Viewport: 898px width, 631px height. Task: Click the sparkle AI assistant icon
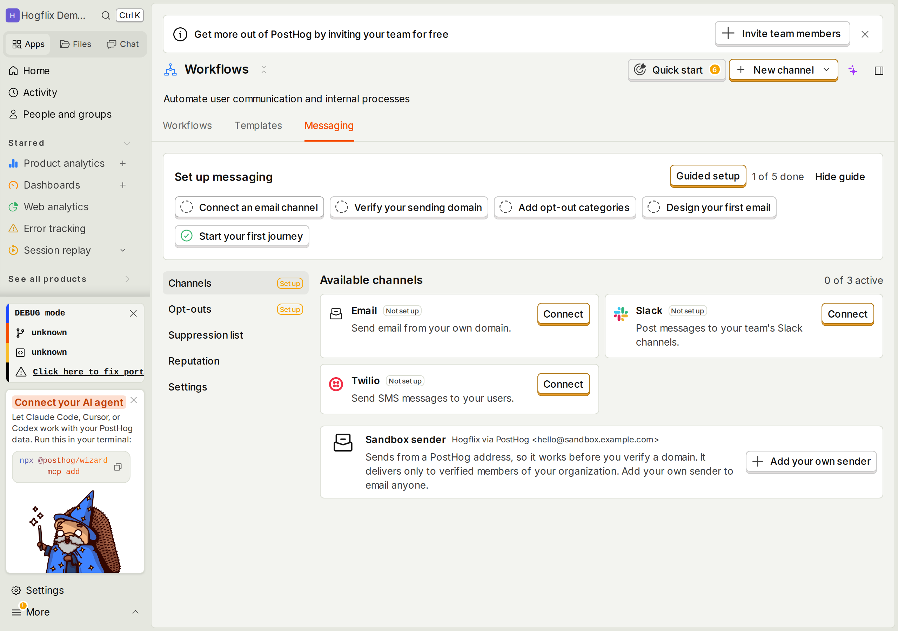853,70
